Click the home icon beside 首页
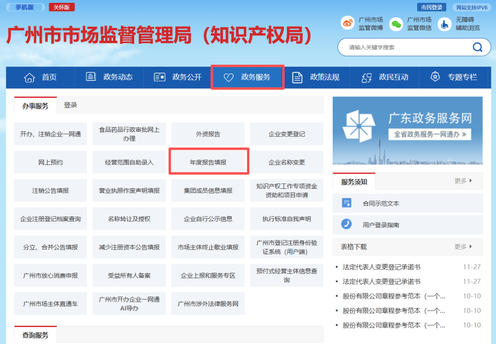This screenshot has width=496, height=344. click(29, 77)
